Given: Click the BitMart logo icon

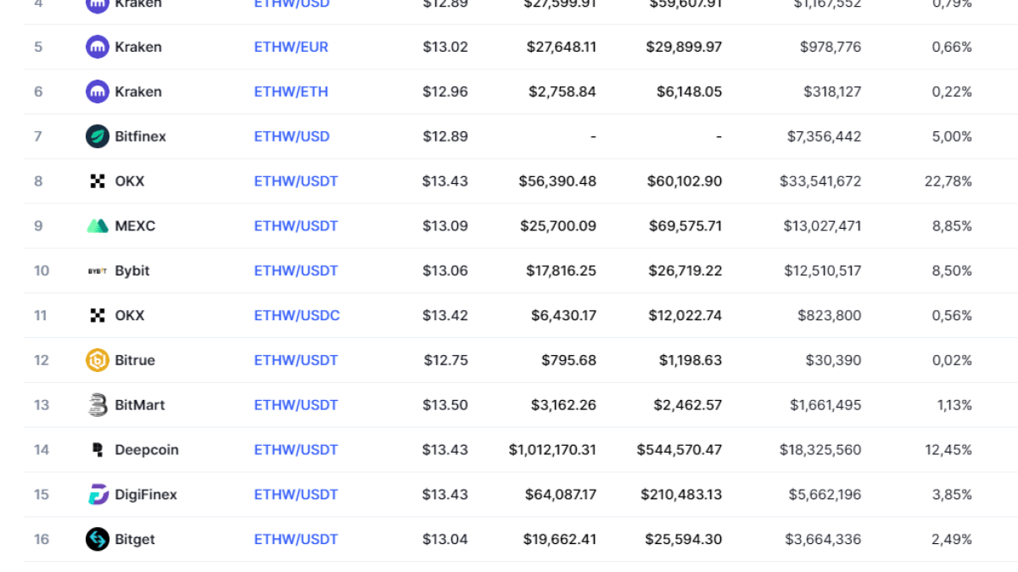Looking at the screenshot, I should tap(98, 405).
